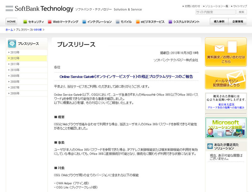Click the SoftBank Technology logo
252x192 pixels.
click(39, 9)
